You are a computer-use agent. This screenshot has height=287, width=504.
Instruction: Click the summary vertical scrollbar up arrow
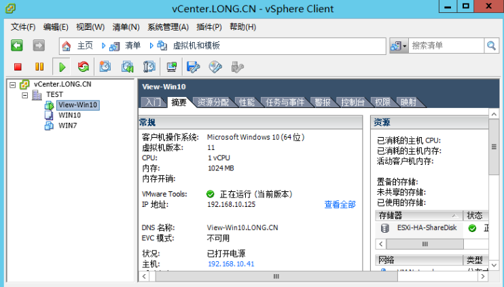tap(494, 114)
